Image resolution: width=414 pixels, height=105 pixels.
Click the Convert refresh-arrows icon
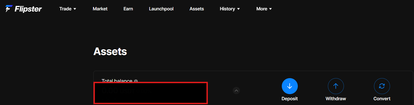coord(382,86)
